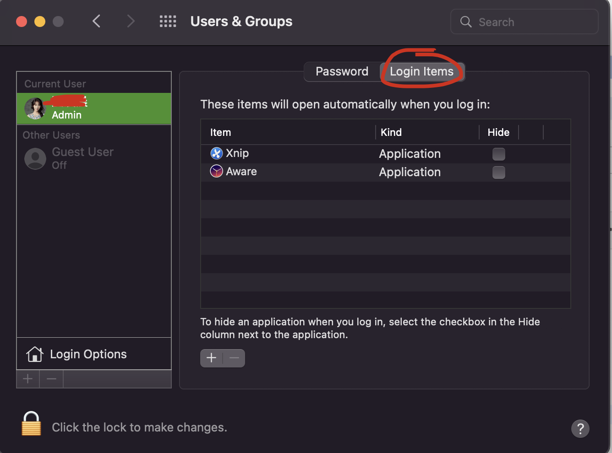Open help with the question mark
The width and height of the screenshot is (612, 453).
point(580,429)
